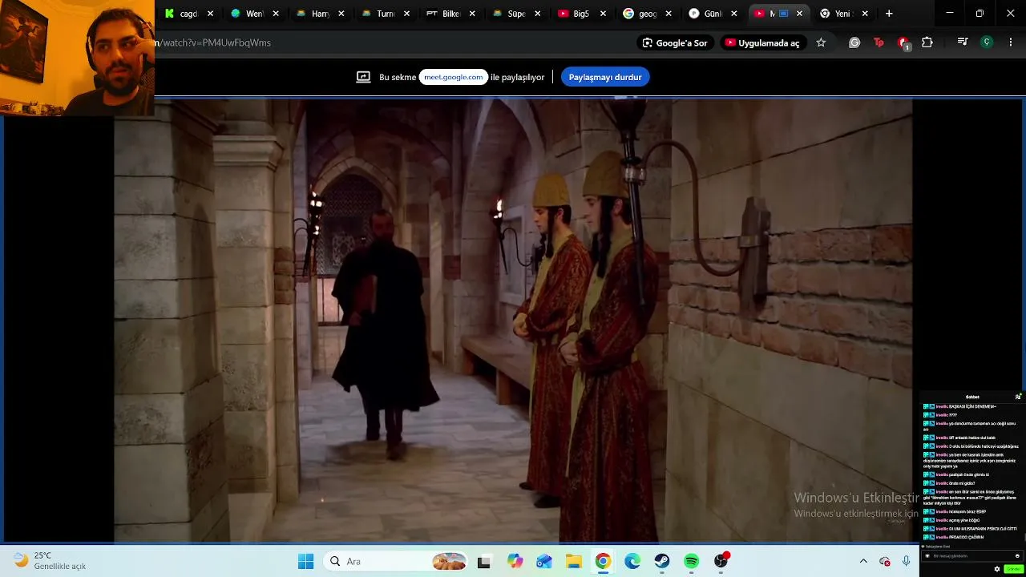Open the "Yeni" new tab page tab

click(x=842, y=14)
